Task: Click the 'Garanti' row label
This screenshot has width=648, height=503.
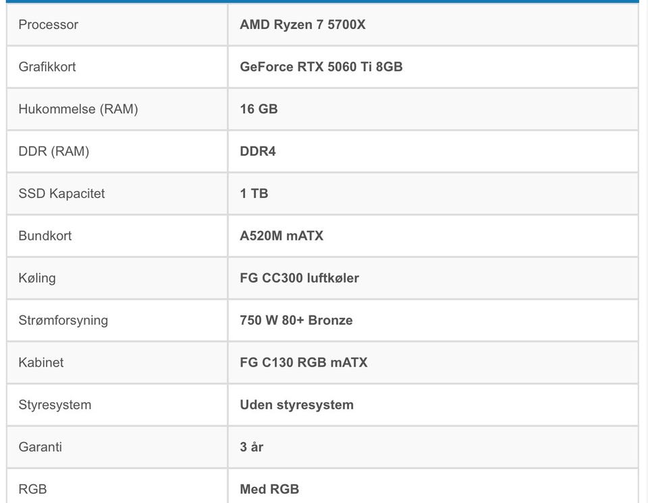Action: 40,447
